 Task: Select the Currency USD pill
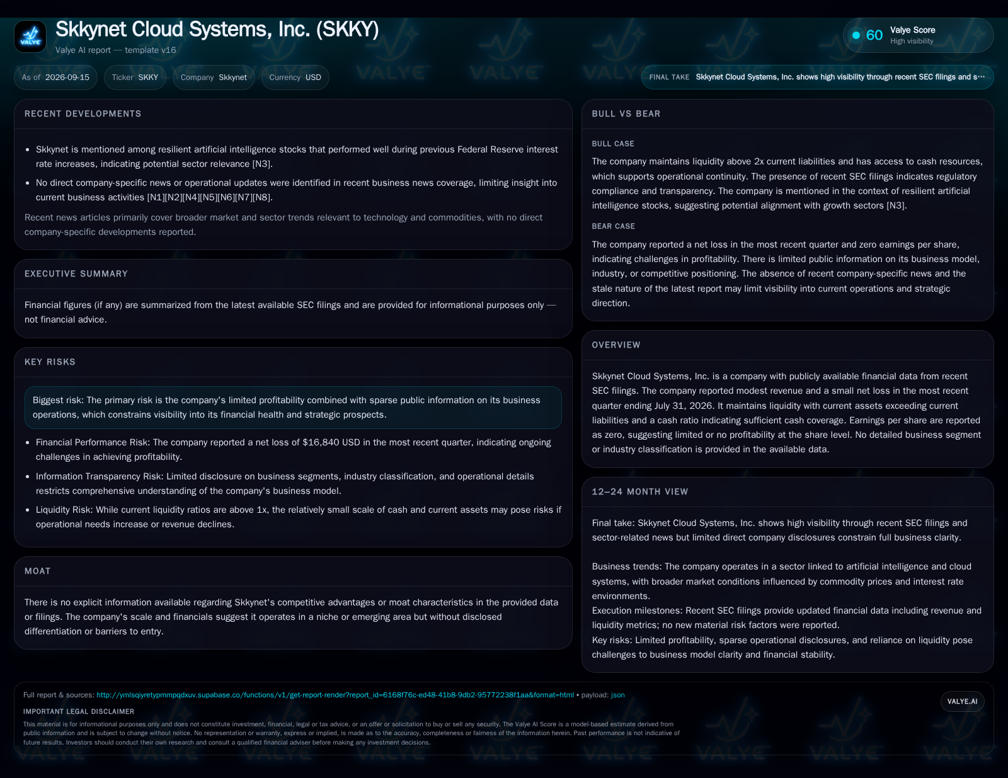coord(295,77)
